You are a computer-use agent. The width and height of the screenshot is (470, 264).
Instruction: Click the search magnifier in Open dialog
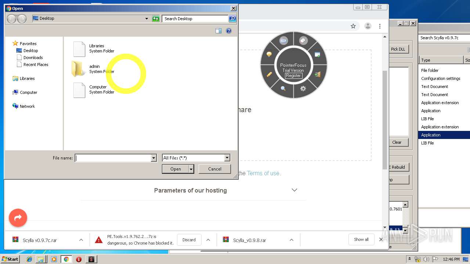point(232,19)
